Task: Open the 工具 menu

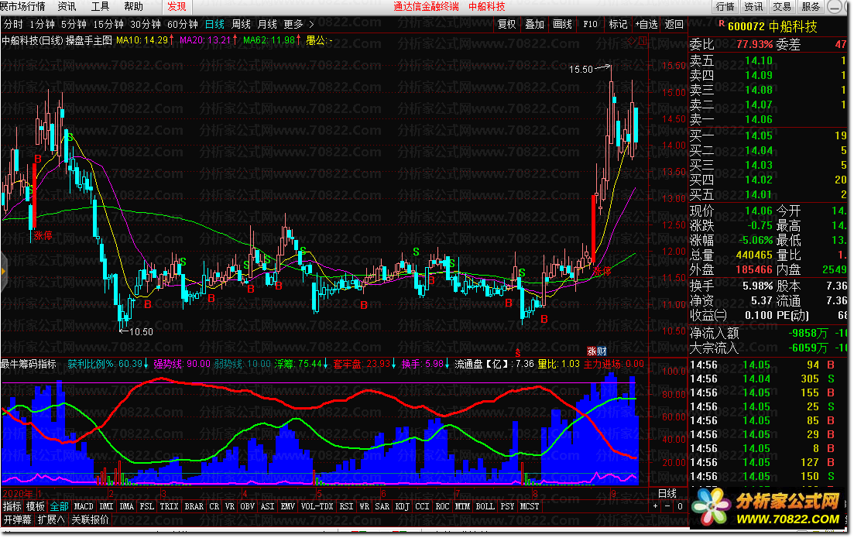Action: tap(100, 6)
